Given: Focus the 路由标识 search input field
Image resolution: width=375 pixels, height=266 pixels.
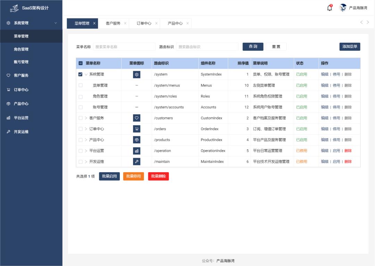Looking at the screenshot, I should coord(207,47).
